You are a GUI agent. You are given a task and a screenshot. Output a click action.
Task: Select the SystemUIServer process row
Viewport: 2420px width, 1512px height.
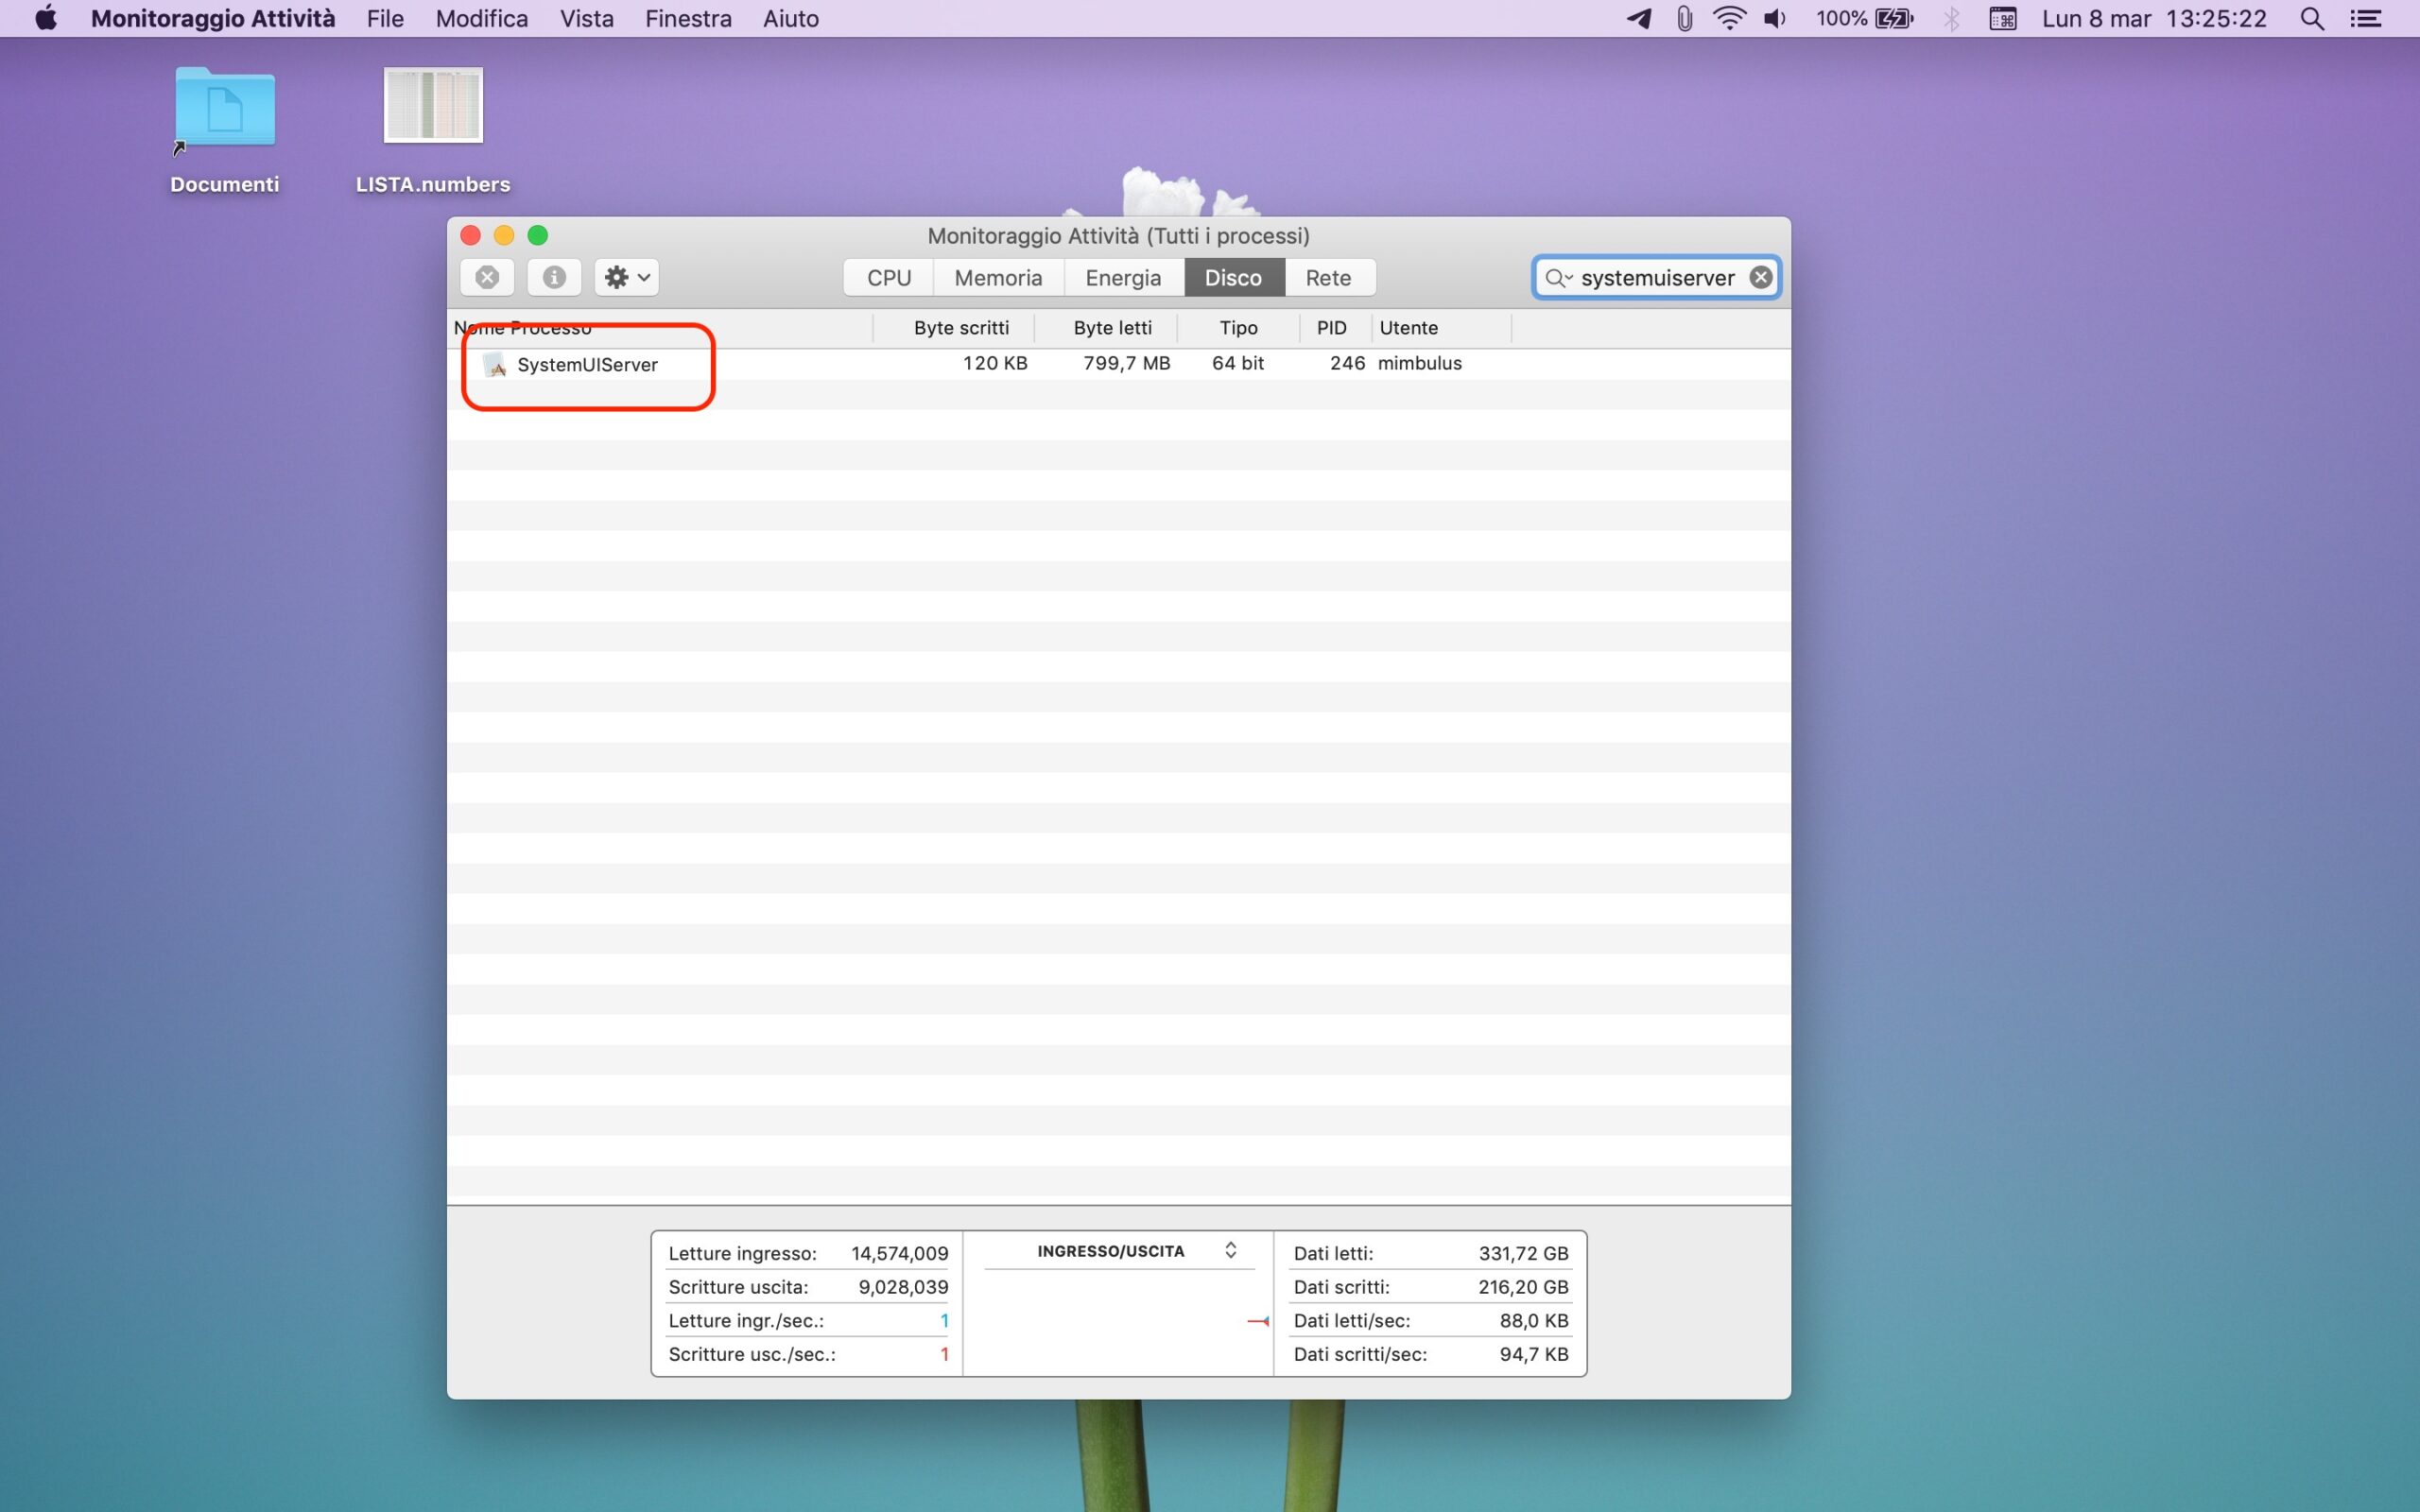click(587, 365)
